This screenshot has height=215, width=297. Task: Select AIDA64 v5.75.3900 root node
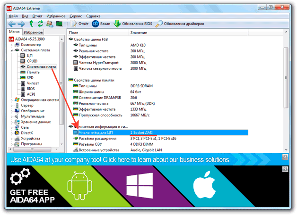pyautogui.click(x=30, y=39)
